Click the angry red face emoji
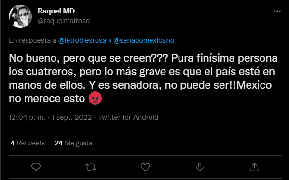The image size is (289, 180). coord(95,98)
